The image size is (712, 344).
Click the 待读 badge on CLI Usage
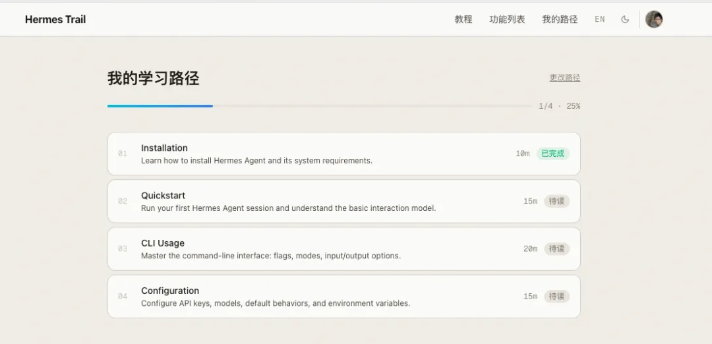556,248
